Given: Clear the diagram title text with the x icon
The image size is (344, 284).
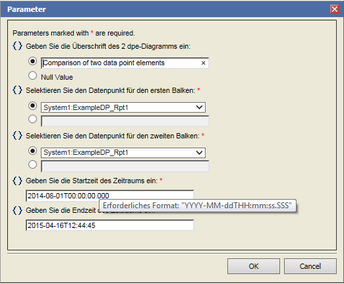Looking at the screenshot, I should click(x=203, y=63).
